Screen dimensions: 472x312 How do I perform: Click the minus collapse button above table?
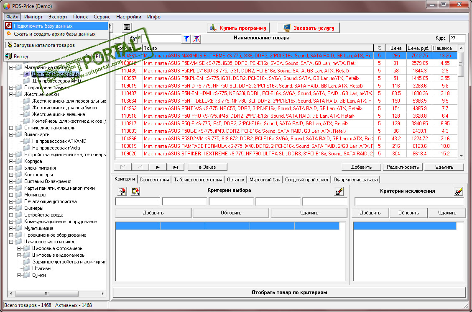tap(119, 39)
